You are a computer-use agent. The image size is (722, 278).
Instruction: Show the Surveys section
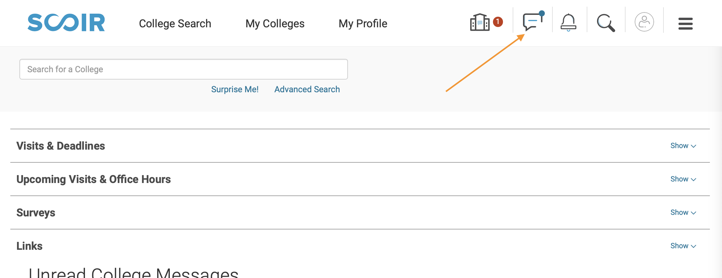click(683, 212)
